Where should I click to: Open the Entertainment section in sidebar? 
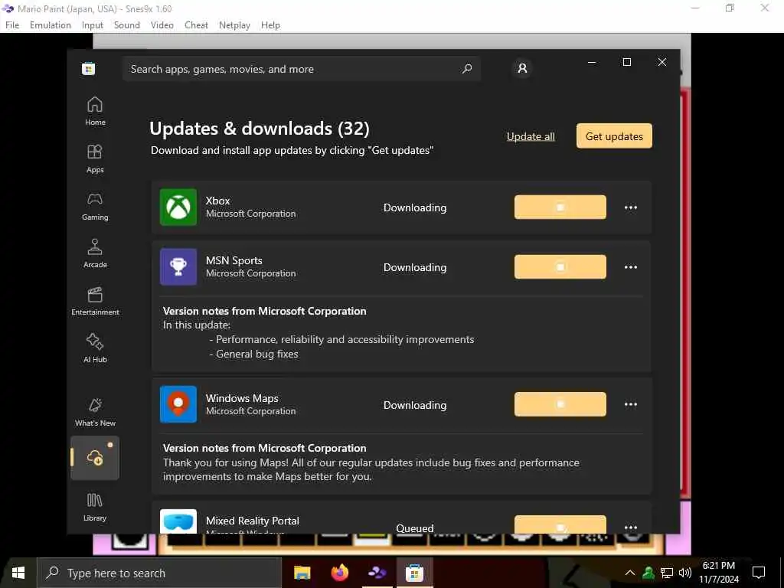[x=95, y=302]
